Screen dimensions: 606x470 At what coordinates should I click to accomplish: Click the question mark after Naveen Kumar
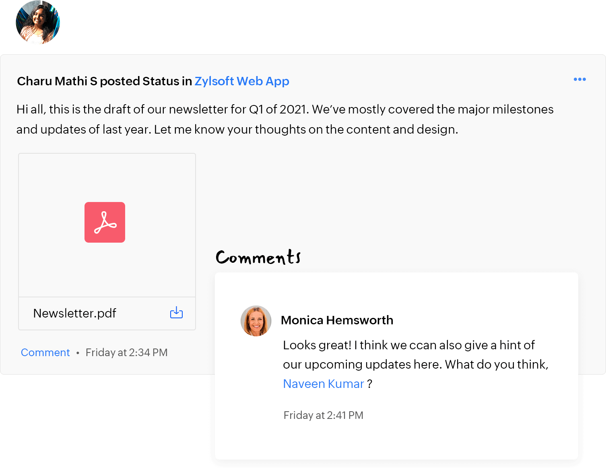click(369, 384)
